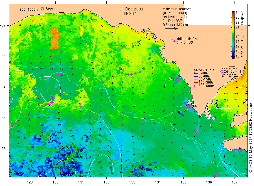Click the 0.5m/s velocity scale arrow
Screen dimensions: 254x186
pyautogui.click(x=172, y=29)
